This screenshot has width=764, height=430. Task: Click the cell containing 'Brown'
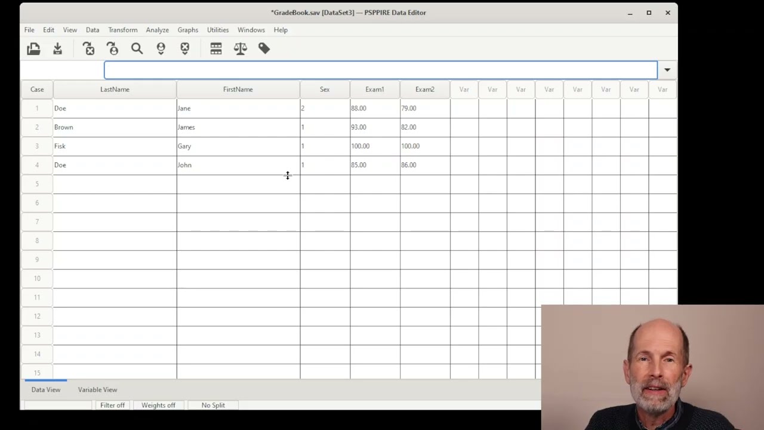tap(115, 127)
